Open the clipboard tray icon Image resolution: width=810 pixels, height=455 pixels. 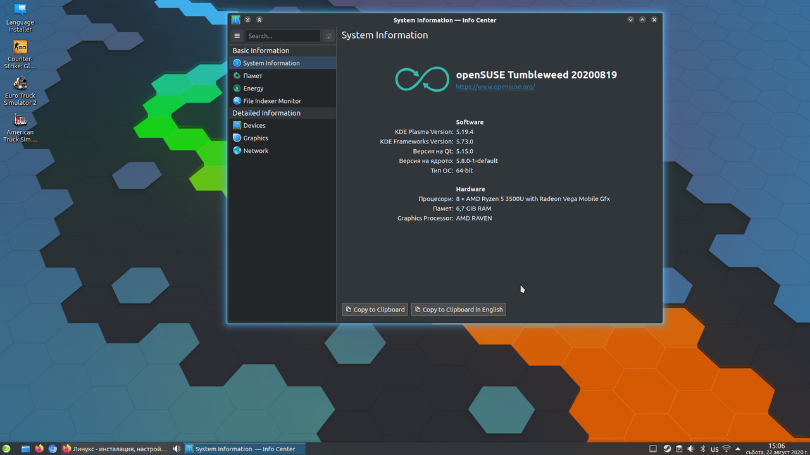tap(679, 449)
